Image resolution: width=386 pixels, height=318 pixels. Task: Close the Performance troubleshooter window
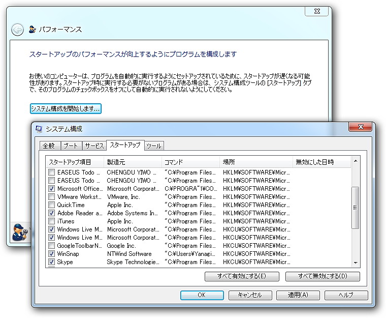pyautogui.click(x=317, y=11)
